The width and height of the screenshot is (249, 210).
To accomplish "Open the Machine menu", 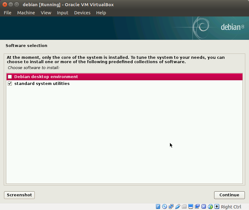I will click(26, 13).
